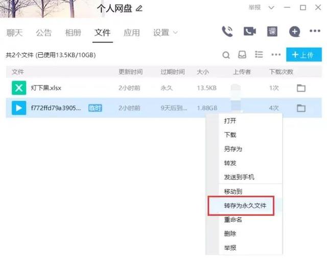The width and height of the screenshot is (327, 264).
Task: Switch to the 相册 tab
Action: [x=73, y=33]
